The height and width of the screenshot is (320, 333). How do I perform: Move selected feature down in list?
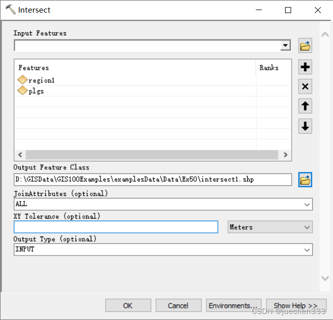point(305,126)
